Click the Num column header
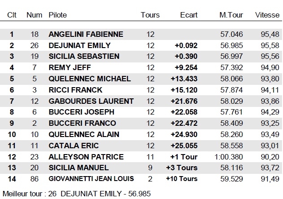The height and width of the screenshot is (199, 283). click(35, 15)
